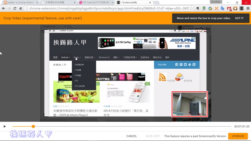This screenshot has height=141, width=251.
Task: Click the 挨踢路人甲 site title in the recording
Action: click(70, 42)
